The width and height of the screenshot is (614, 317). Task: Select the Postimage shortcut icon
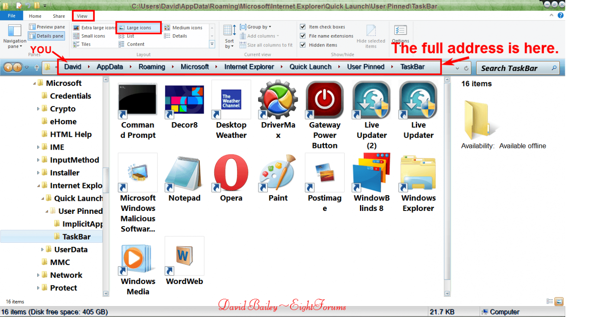[x=325, y=172]
